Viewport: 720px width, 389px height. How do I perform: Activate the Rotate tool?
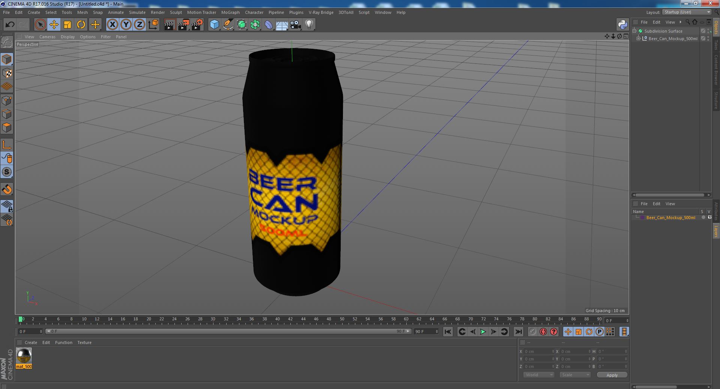(81, 25)
